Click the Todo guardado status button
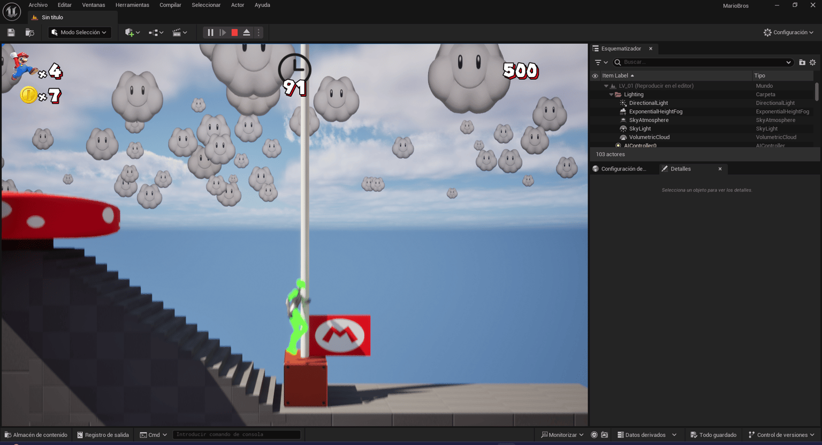 [x=713, y=435]
